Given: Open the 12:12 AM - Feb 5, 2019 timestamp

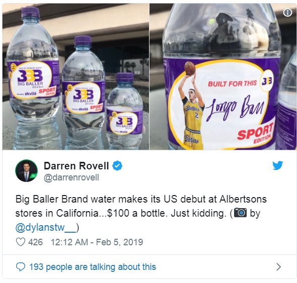Looking at the screenshot, I should [x=97, y=242].
